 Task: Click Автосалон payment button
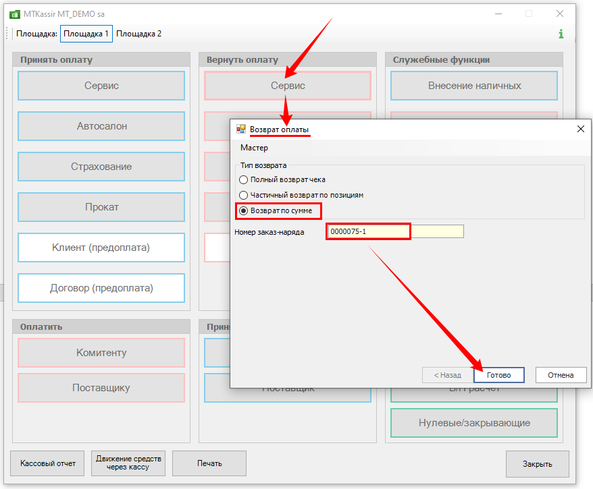coord(101,126)
